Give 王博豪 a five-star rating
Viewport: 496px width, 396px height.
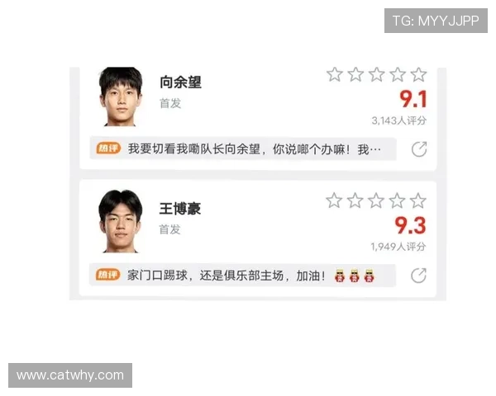click(x=417, y=200)
